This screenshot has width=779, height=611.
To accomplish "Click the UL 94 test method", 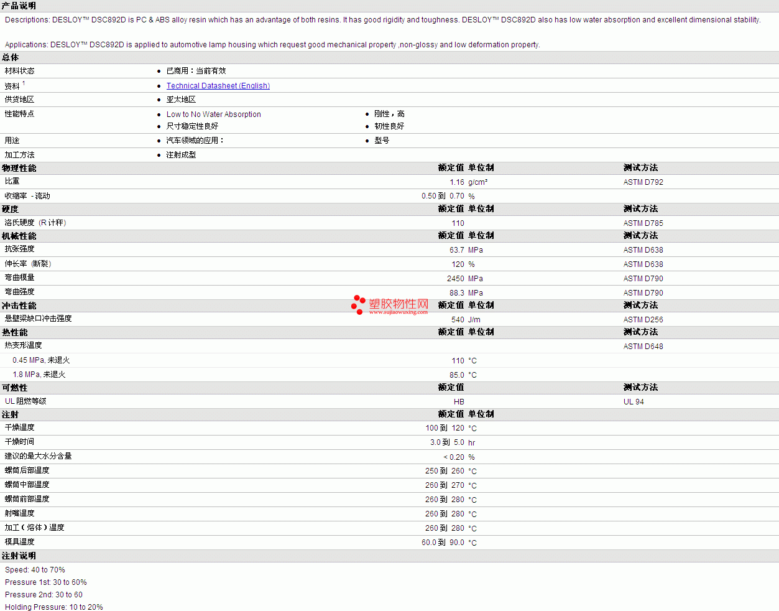I will pyautogui.click(x=634, y=402).
